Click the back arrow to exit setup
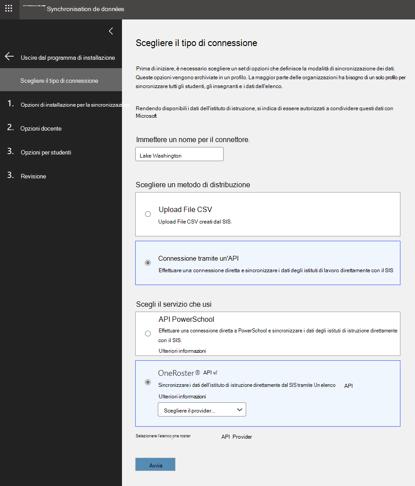Screen dimensions: 415x486 [9, 56]
